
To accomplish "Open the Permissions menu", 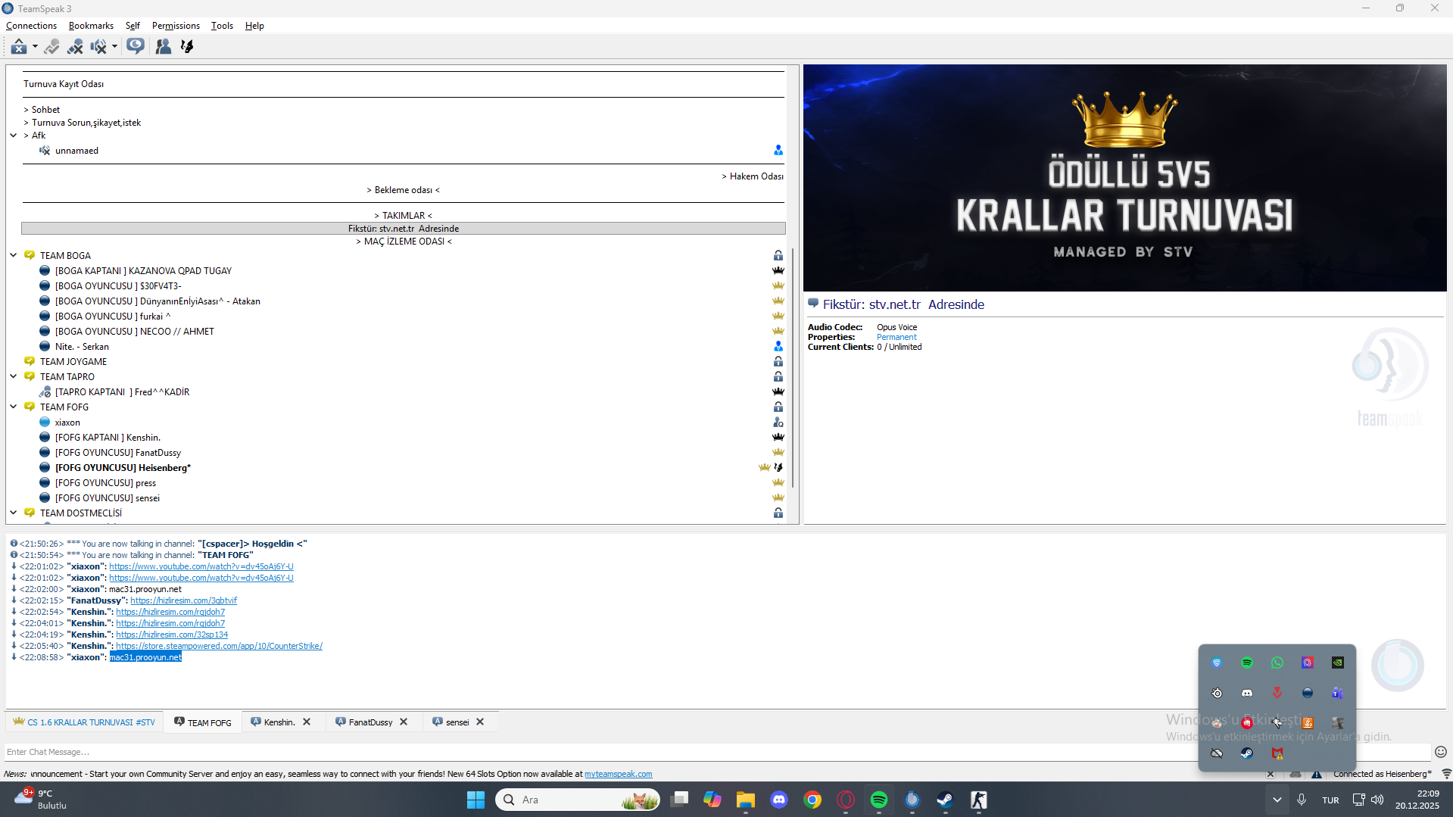I will tap(176, 26).
